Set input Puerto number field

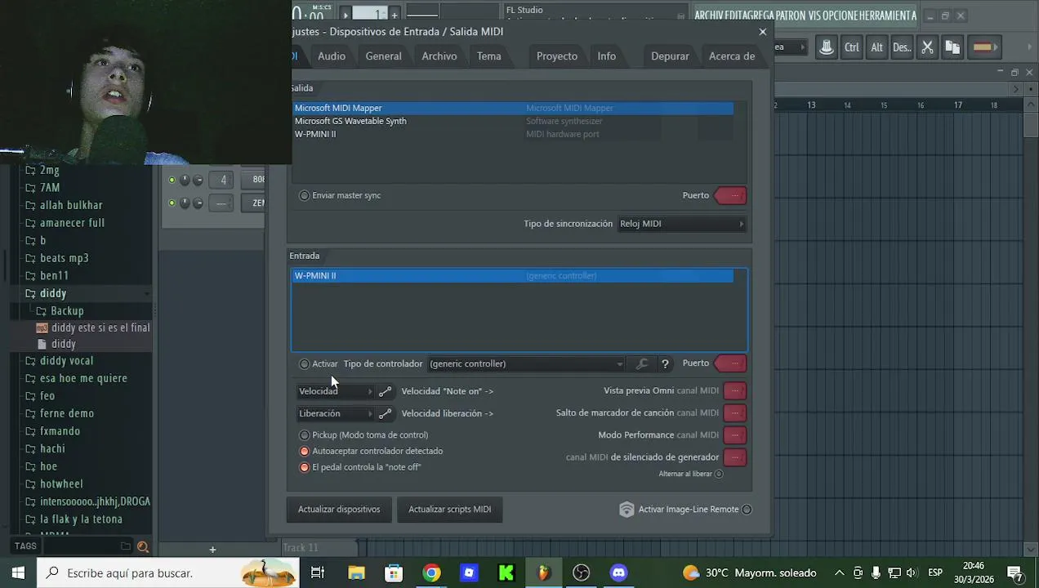point(730,363)
